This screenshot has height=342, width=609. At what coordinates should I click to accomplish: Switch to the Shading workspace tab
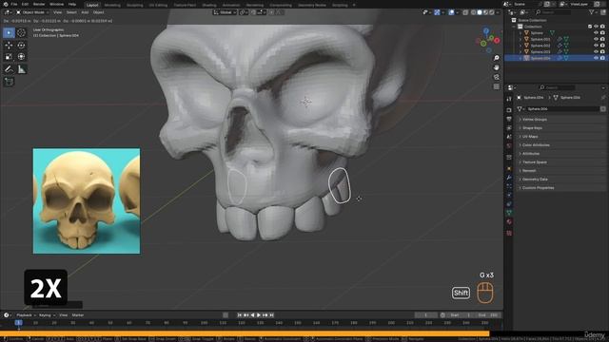(x=209, y=5)
